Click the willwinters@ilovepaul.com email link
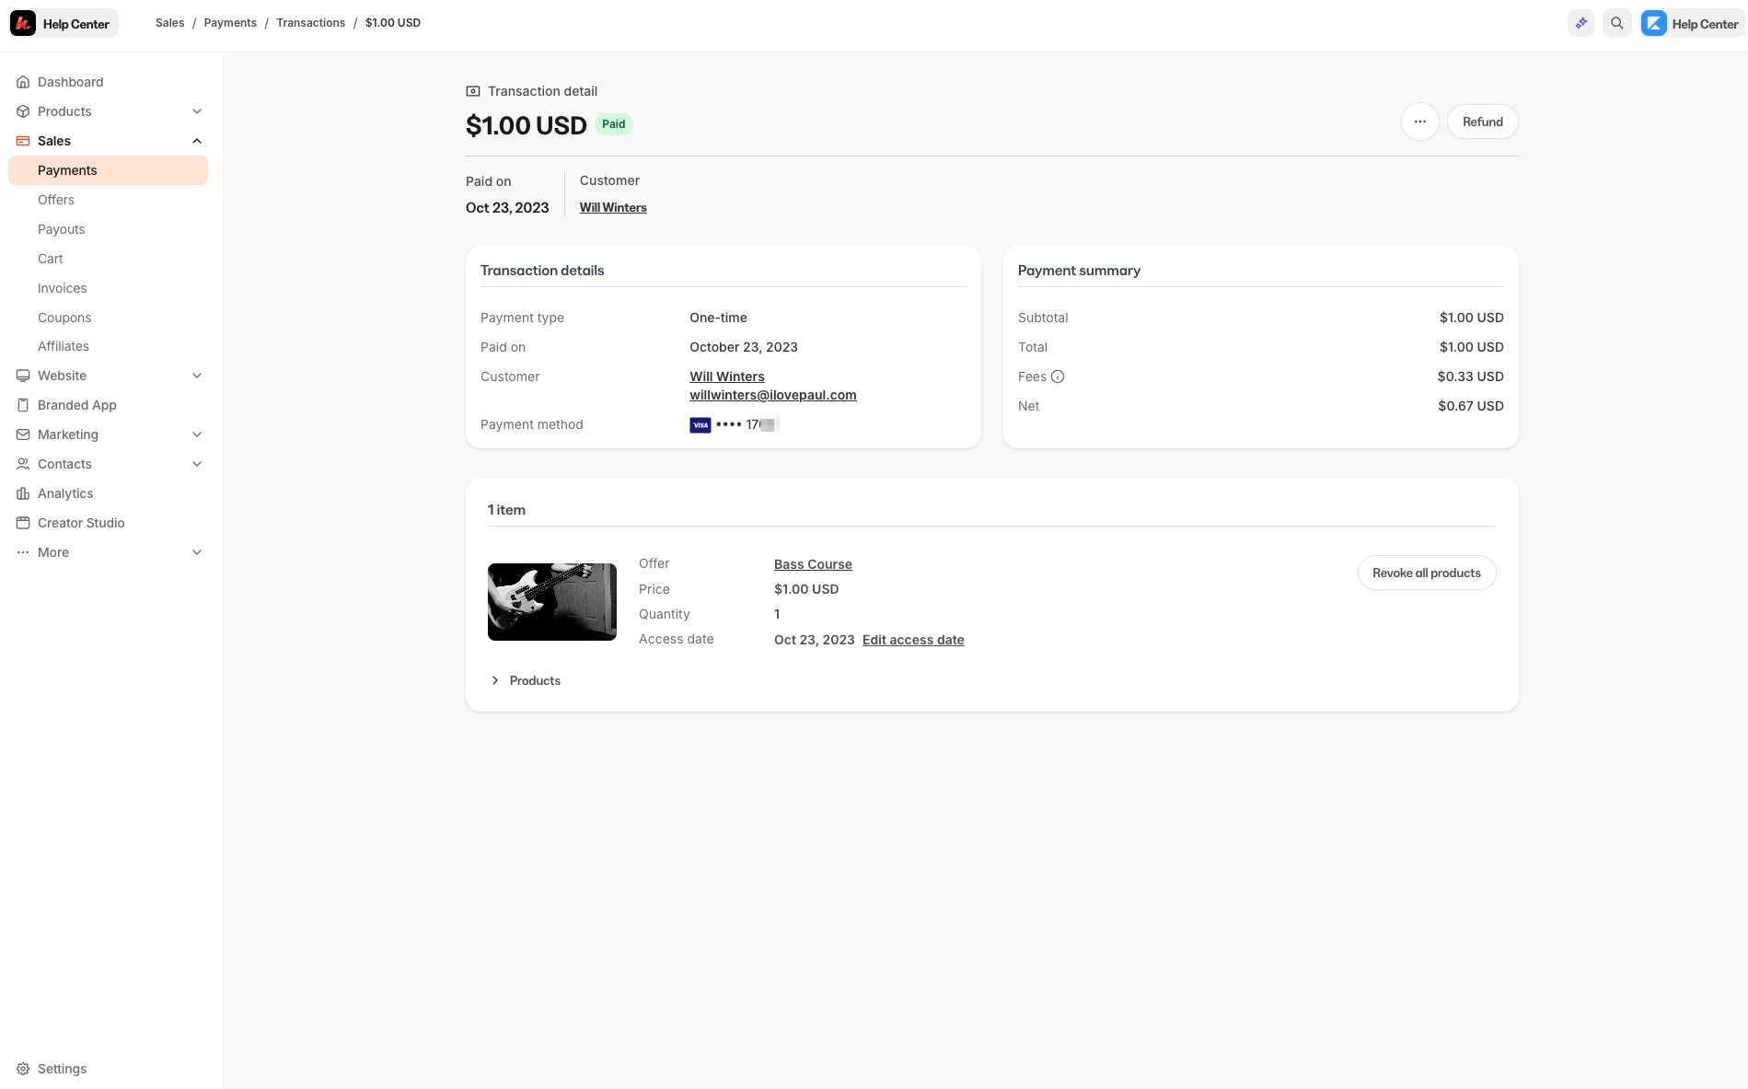The width and height of the screenshot is (1748, 1089). pyautogui.click(x=773, y=395)
